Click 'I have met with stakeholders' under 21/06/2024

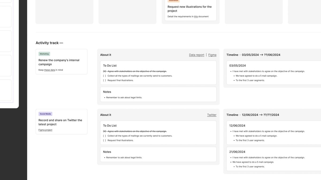click(269, 158)
